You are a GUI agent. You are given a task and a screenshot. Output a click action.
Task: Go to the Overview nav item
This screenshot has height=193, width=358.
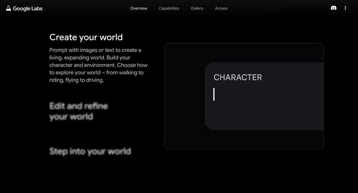138,8
